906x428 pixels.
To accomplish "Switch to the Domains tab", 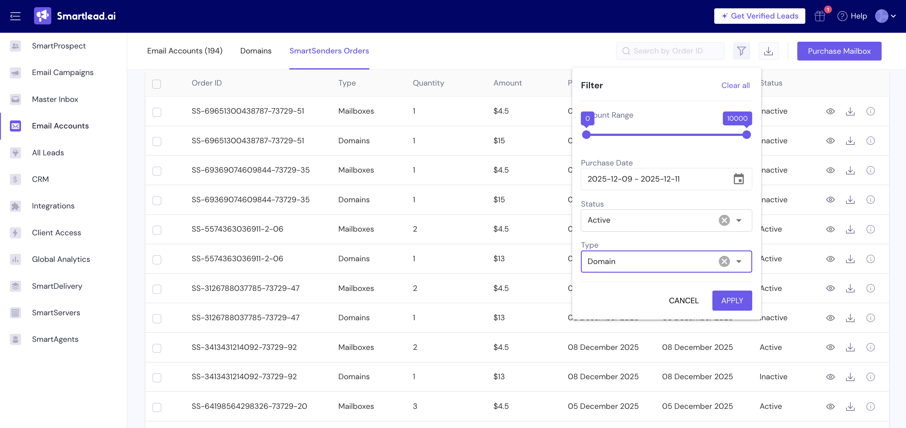I will tap(256, 51).
